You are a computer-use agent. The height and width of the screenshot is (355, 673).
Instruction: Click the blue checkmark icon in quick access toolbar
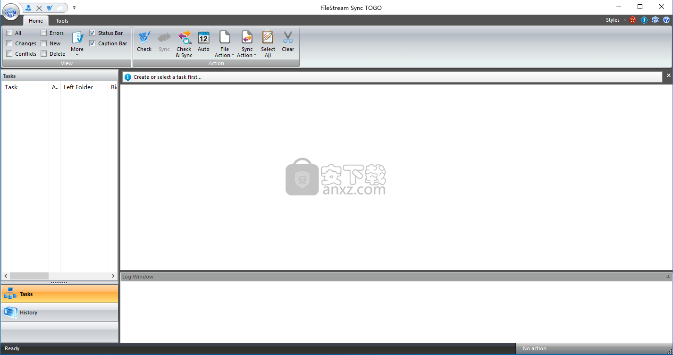[x=50, y=8]
